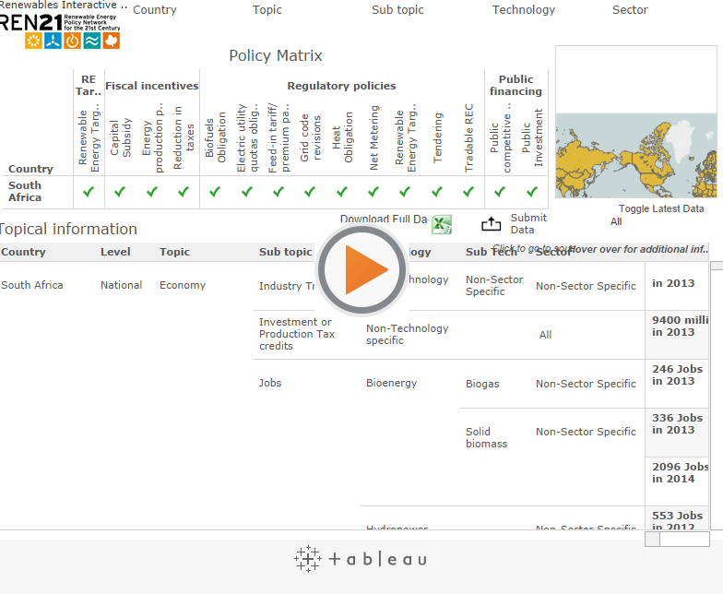Click the Submit Data text link

(x=528, y=224)
